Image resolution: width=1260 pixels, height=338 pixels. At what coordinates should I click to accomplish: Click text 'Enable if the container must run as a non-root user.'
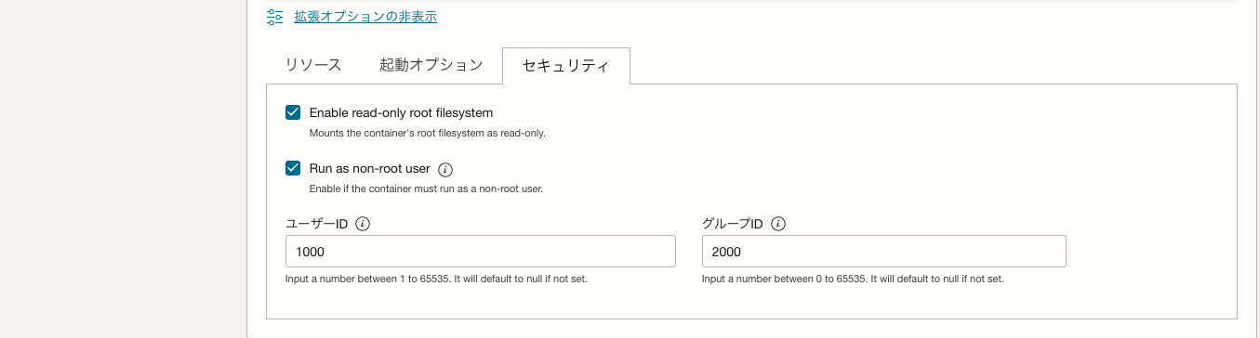(426, 188)
